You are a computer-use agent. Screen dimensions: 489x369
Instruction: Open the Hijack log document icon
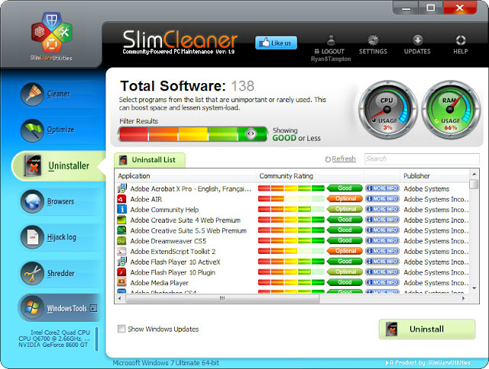click(32, 237)
